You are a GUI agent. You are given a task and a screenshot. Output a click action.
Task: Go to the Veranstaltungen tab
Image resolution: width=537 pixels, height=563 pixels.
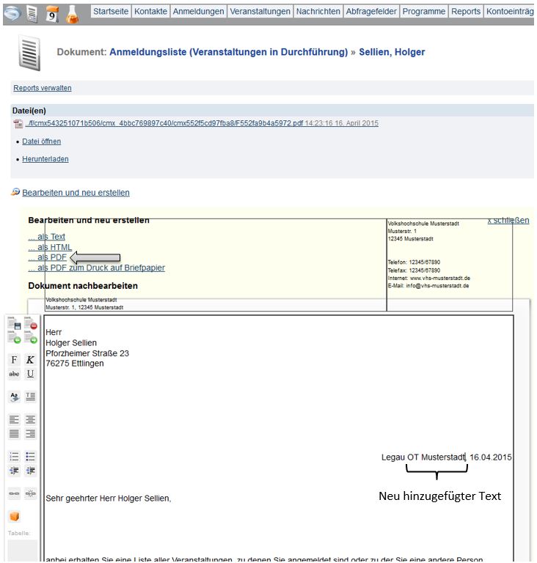[x=260, y=12]
